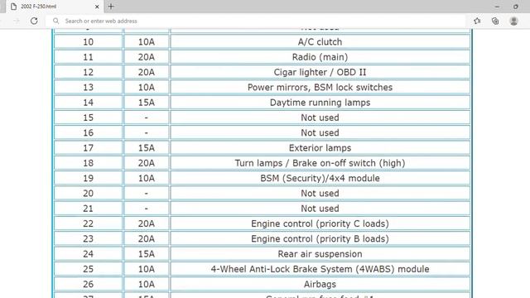This screenshot has width=530, height=298.
Task: Open the user profile icon
Action: [513, 21]
